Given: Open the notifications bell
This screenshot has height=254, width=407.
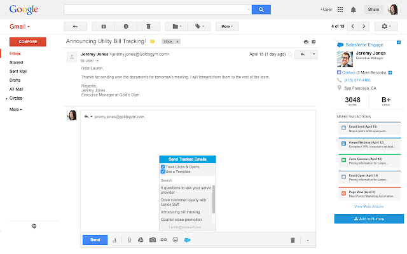Looking at the screenshot, I should pos(354,10).
